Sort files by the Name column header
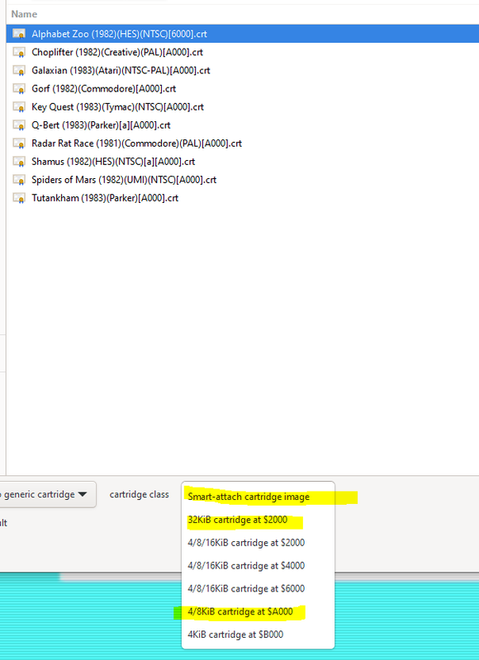The image size is (479, 660). (x=24, y=14)
